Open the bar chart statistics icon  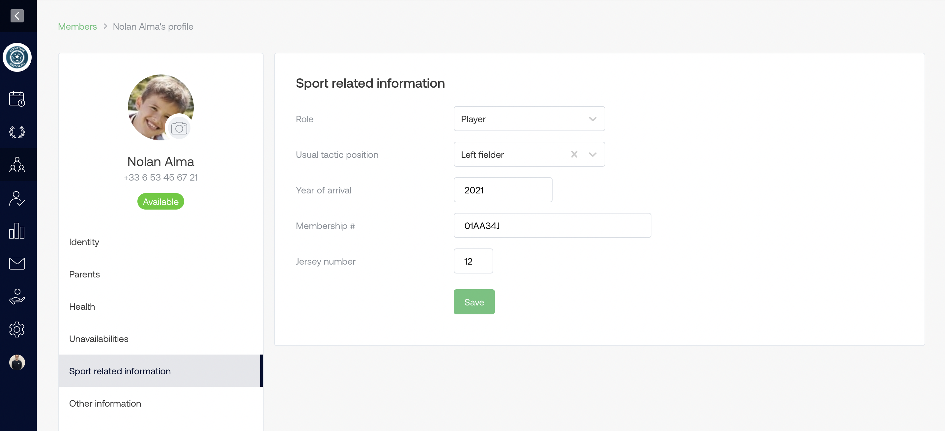(17, 231)
